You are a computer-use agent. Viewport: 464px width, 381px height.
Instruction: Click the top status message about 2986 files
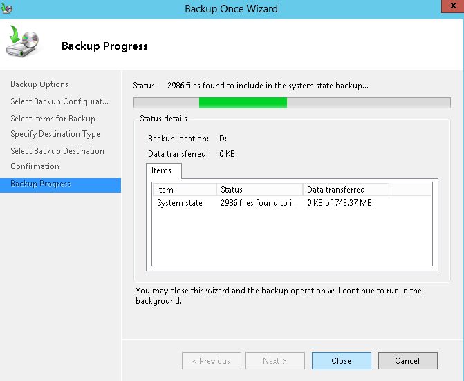click(268, 86)
